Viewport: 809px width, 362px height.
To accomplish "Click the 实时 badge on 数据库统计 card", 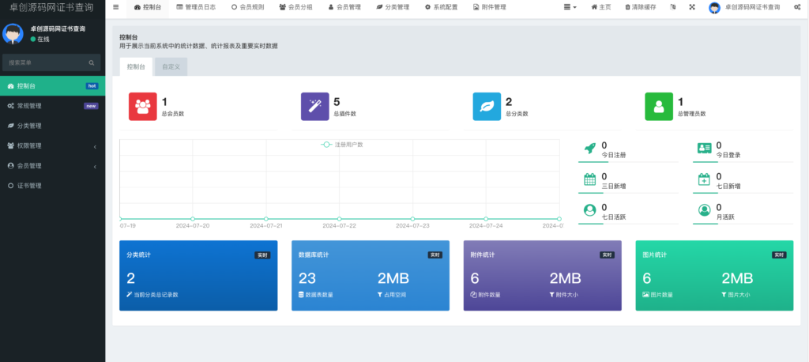I will (x=435, y=255).
